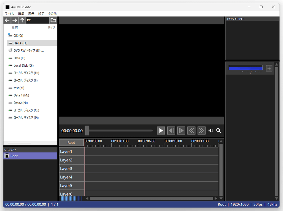
Task: Sort by 名前 column header
Action: (15, 27)
